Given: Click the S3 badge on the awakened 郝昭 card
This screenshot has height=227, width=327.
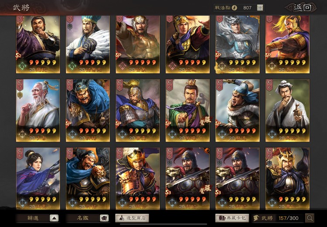Looking at the screenshot, I should (168, 192).
